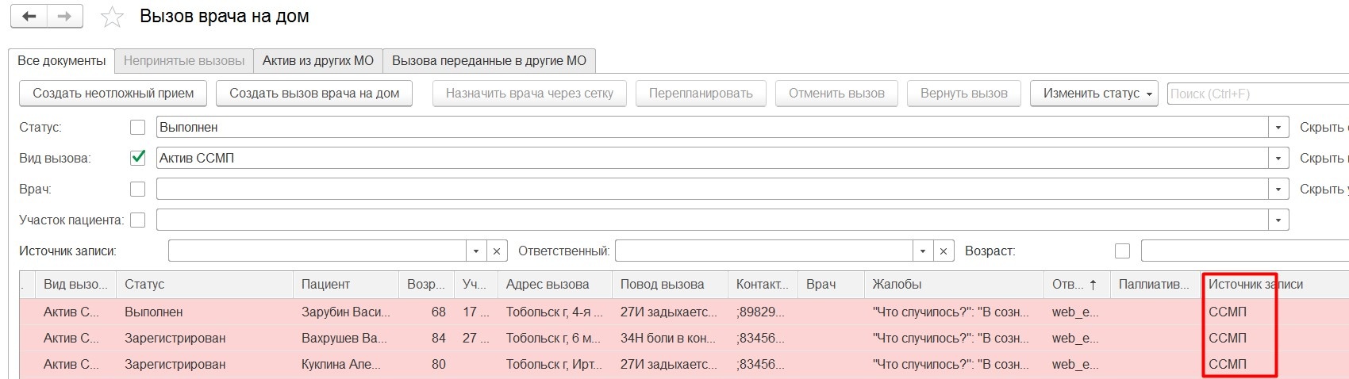Click the search field Поиск (Ctrl+F)
This screenshot has height=379, width=1349.
[x=1258, y=94]
